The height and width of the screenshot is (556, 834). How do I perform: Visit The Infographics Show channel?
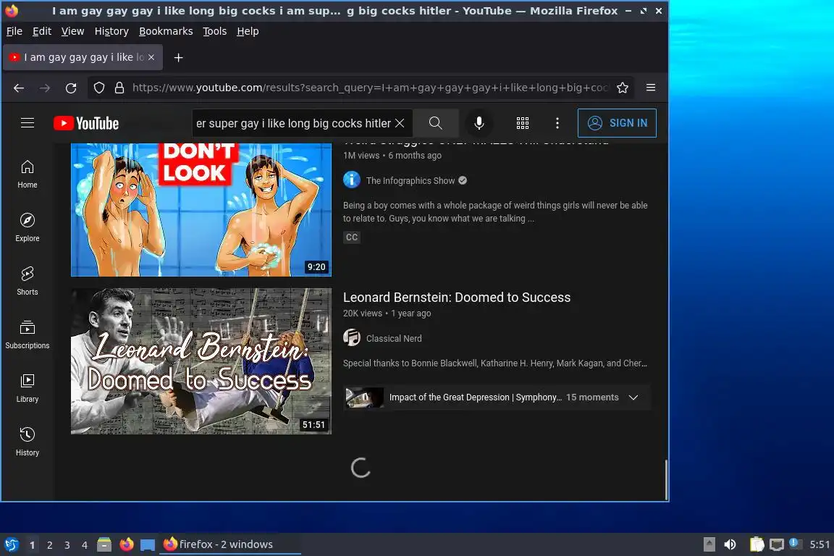410,181
